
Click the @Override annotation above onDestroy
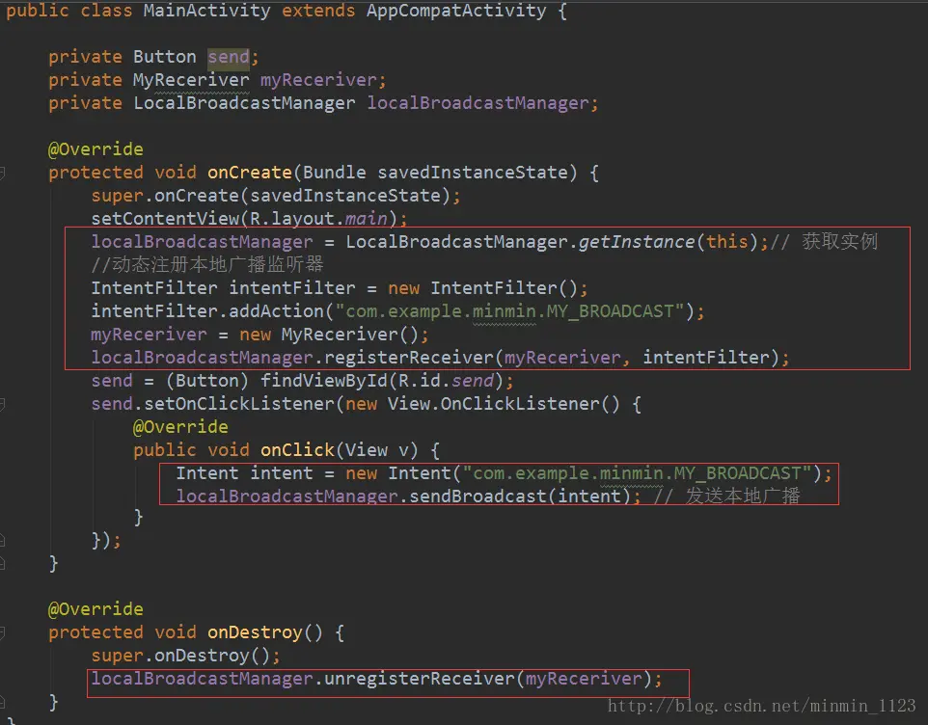coord(96,609)
